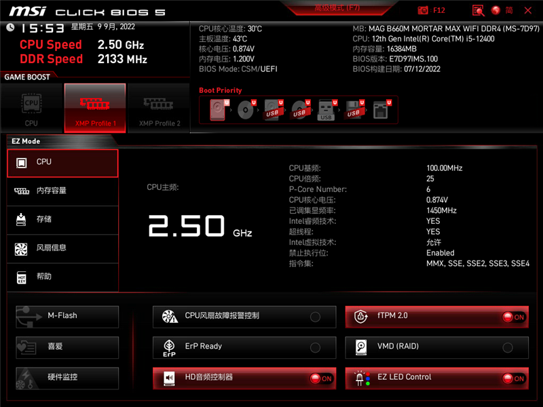The height and width of the screenshot is (407, 543).
Task: Click the VMD RAID disk icon
Action: (x=361, y=347)
